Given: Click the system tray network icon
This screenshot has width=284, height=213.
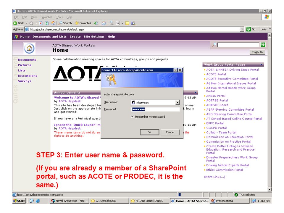Looking at the screenshot, I should tap(254, 201).
